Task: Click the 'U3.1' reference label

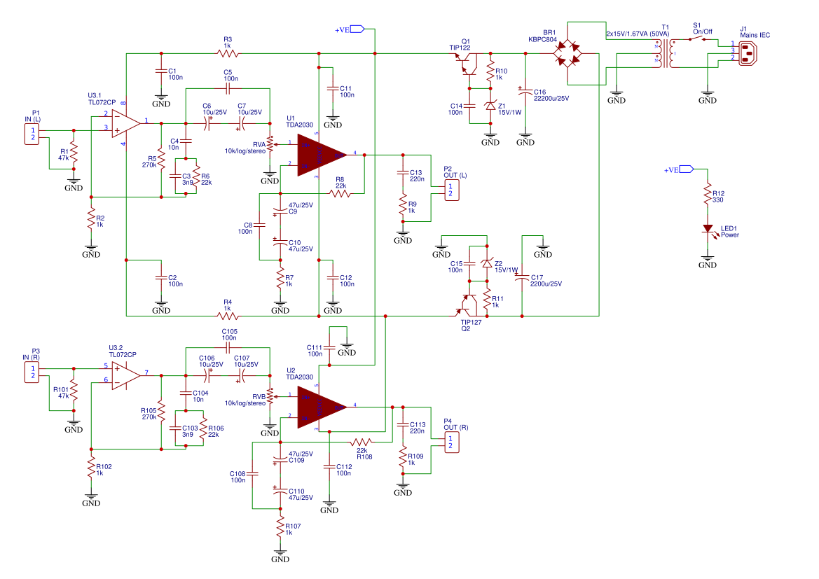Action: point(94,95)
